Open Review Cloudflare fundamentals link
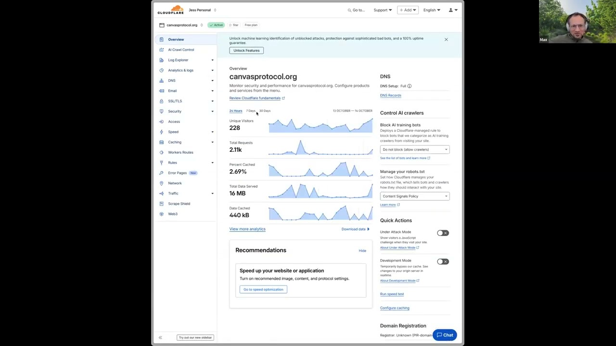The width and height of the screenshot is (616, 346). pyautogui.click(x=257, y=98)
